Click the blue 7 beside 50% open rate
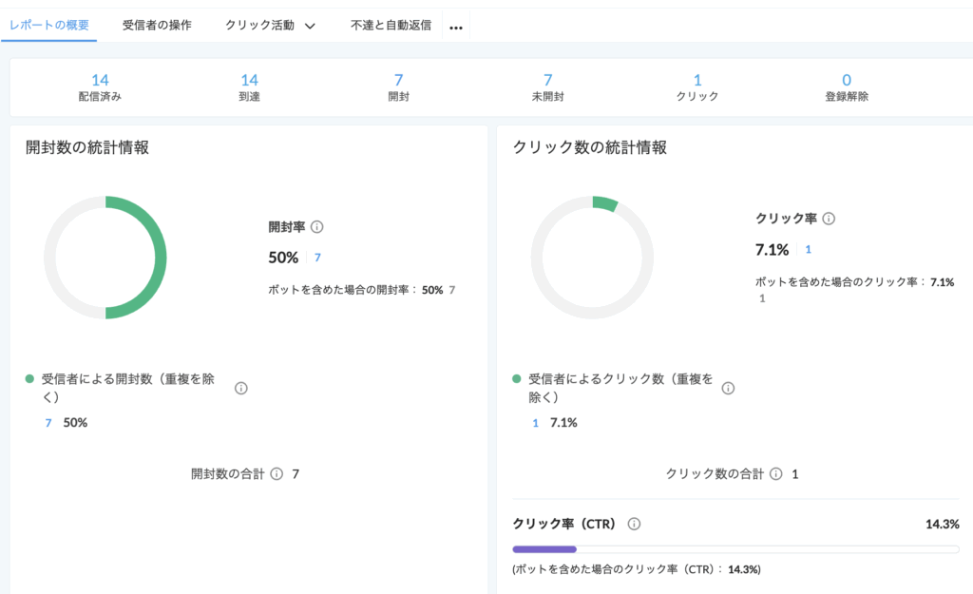 [317, 258]
